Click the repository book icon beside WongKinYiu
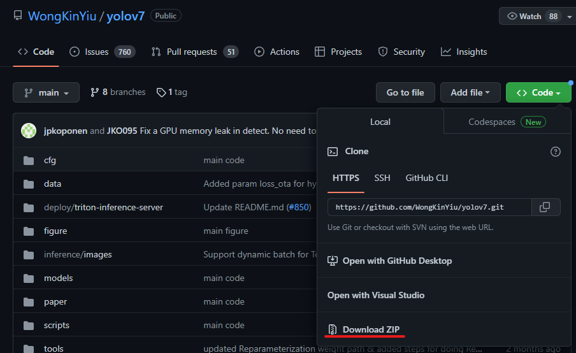This screenshot has height=353, width=576. pos(18,16)
